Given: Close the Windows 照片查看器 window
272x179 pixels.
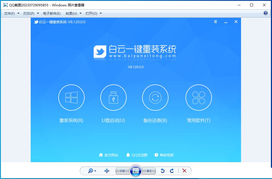Looking at the screenshot, I should point(264,5).
